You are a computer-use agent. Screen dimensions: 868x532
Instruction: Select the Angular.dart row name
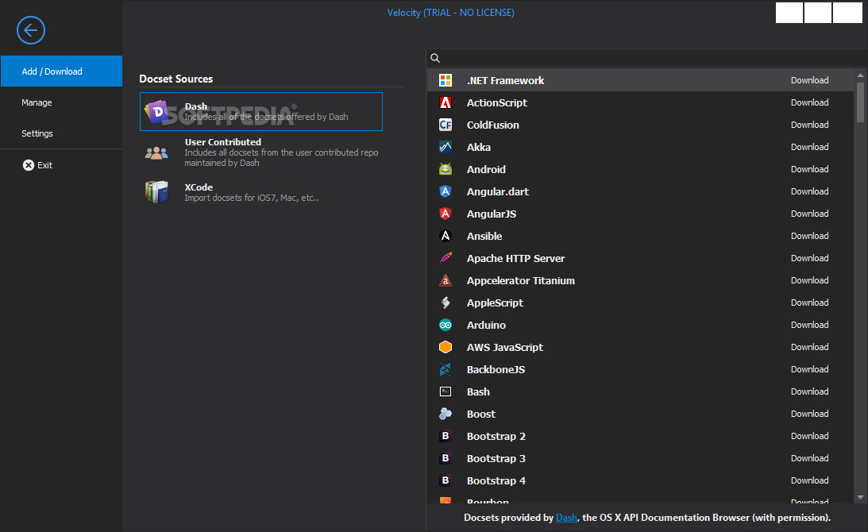tap(498, 191)
